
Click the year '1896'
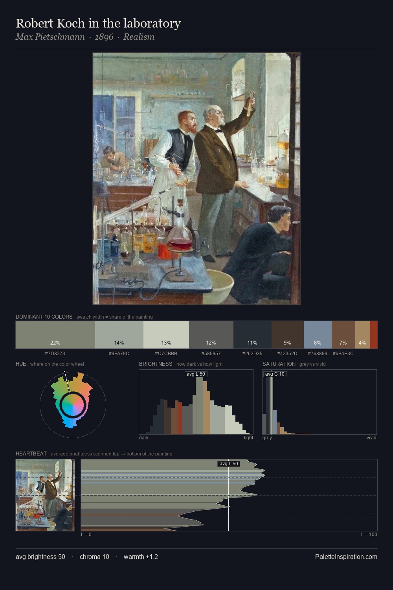click(104, 37)
